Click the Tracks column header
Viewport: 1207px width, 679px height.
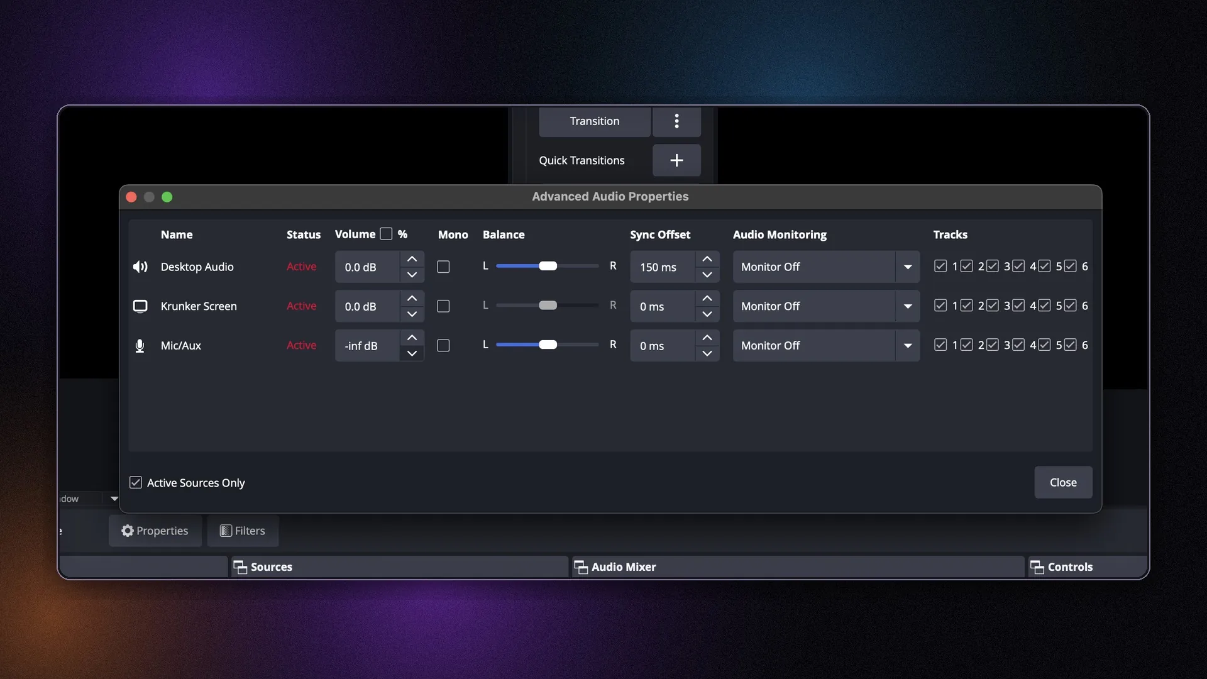[x=950, y=235]
